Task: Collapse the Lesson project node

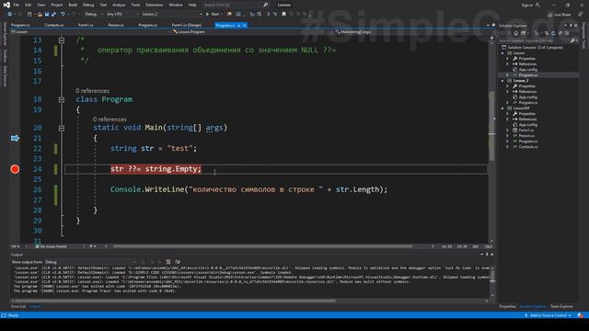Action: coord(503,53)
